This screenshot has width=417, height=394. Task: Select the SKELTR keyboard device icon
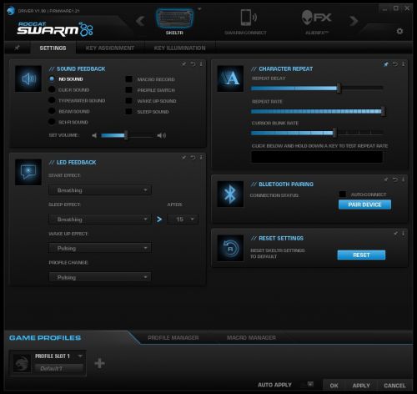pos(174,18)
